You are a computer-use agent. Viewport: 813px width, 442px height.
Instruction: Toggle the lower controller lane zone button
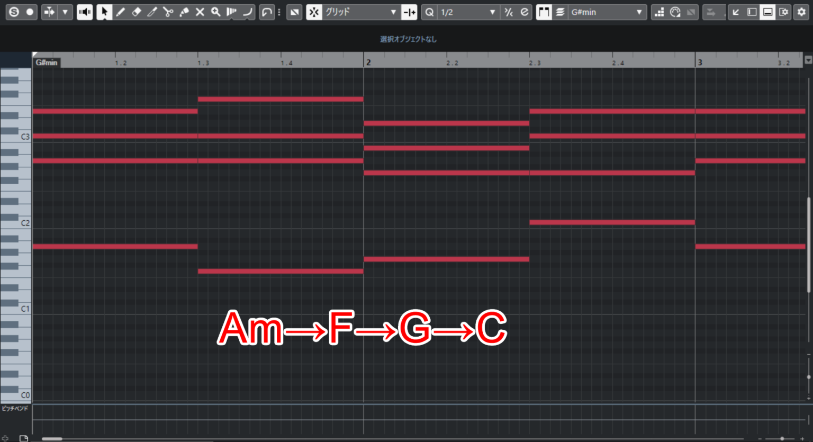[767, 12]
